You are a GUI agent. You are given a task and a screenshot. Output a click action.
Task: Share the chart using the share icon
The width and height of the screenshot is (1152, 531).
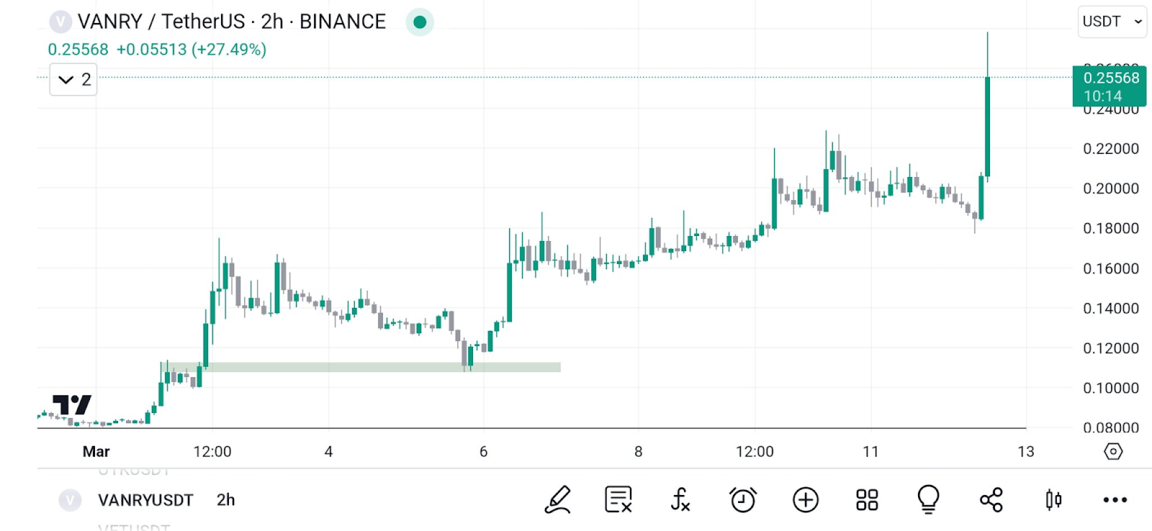(x=992, y=499)
